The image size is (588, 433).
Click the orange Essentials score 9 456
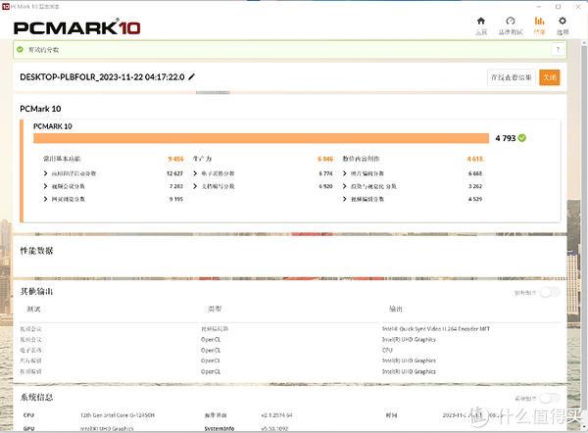pyautogui.click(x=175, y=159)
